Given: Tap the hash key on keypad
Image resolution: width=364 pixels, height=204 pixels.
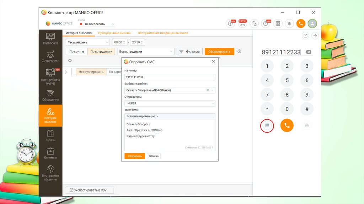Looking at the screenshot, I should coord(307,109).
